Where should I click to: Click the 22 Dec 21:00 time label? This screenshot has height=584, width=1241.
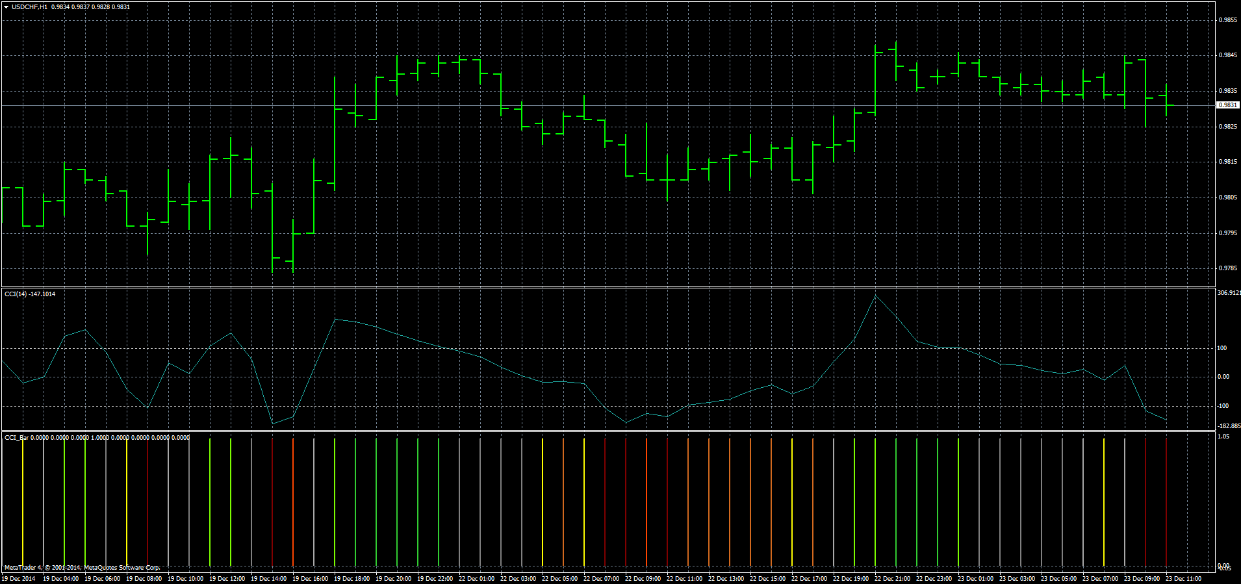tap(892, 578)
